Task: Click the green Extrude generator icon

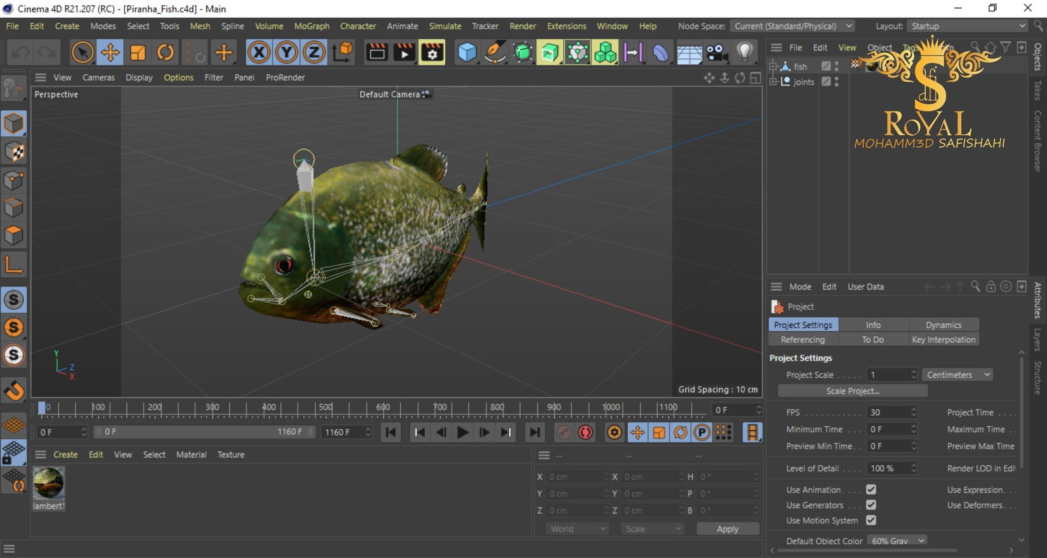Action: (550, 53)
